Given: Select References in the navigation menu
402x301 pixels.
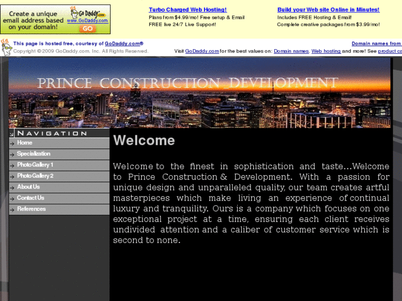Looking at the screenshot, I should tap(32, 209).
